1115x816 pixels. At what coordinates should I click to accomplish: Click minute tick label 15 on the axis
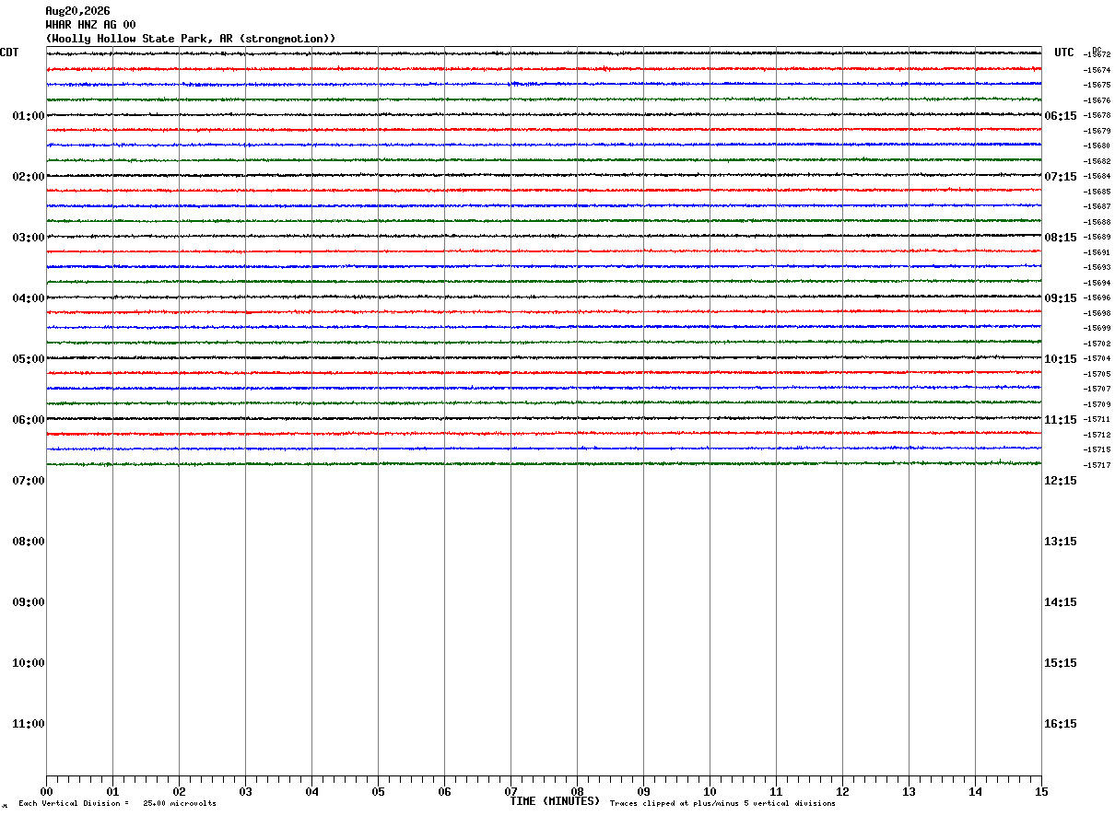1041,791
